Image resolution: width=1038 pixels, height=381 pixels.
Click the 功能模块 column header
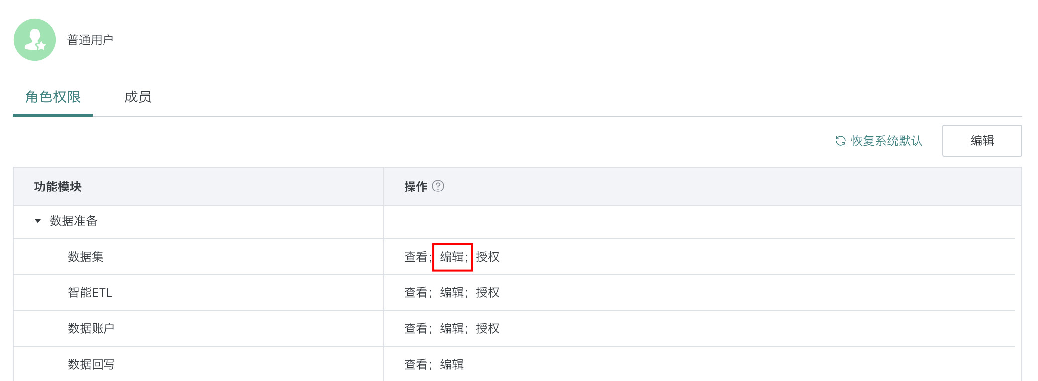coord(58,187)
